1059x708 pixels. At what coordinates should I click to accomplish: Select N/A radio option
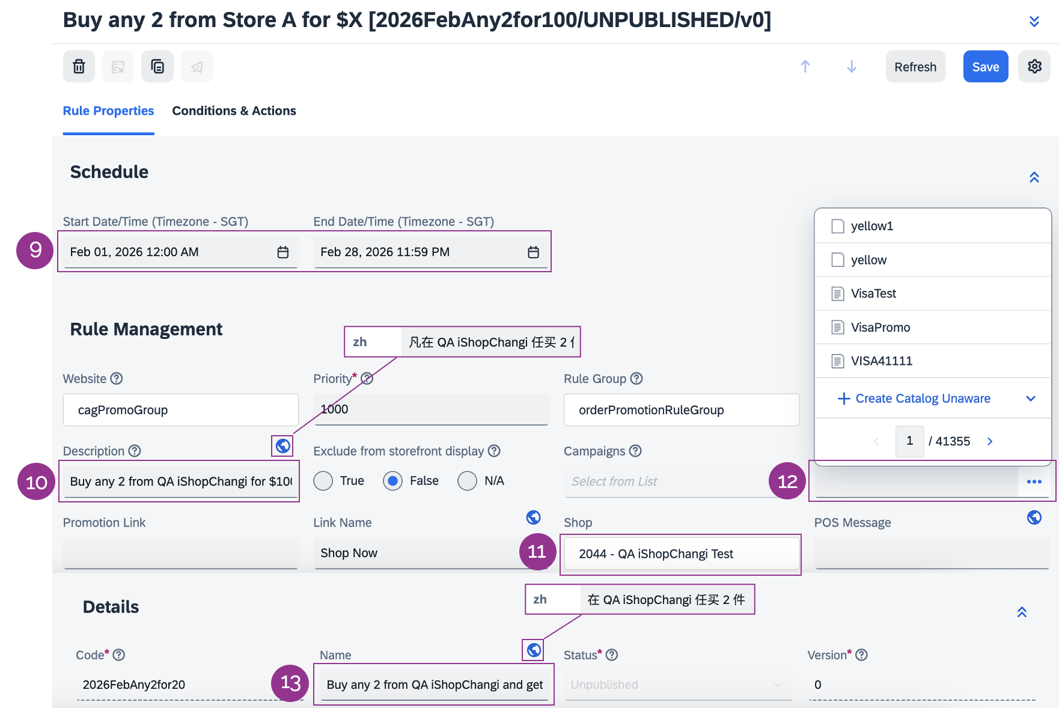pos(467,481)
